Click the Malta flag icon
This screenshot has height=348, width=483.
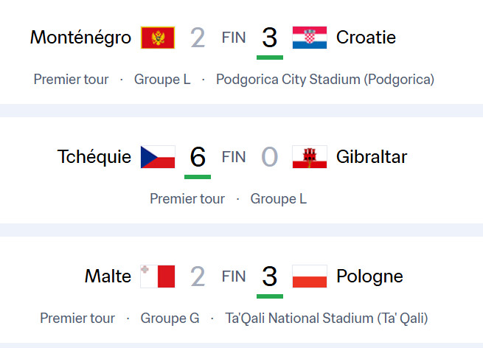158,276
